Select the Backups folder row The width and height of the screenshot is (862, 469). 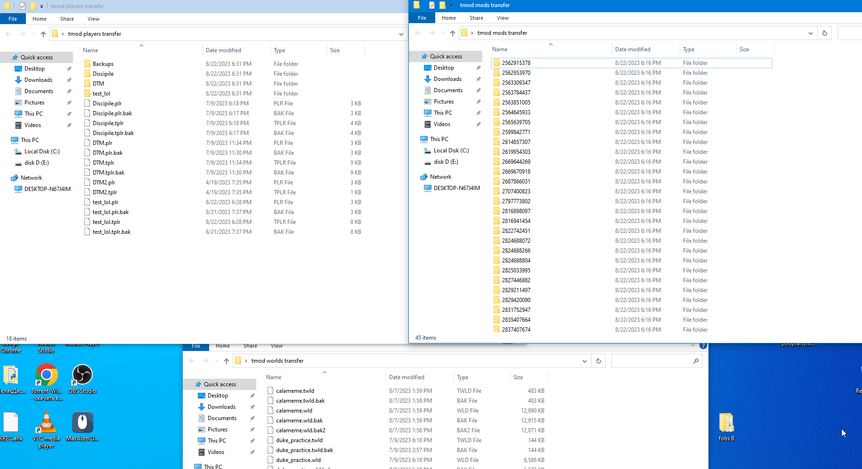[223, 64]
